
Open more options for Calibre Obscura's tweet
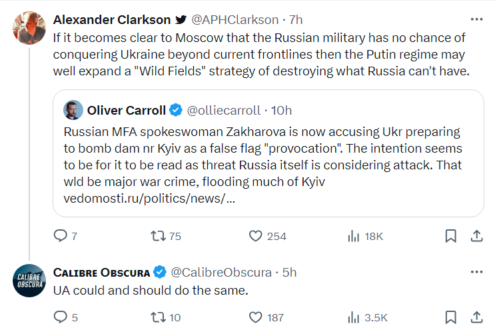point(477,272)
